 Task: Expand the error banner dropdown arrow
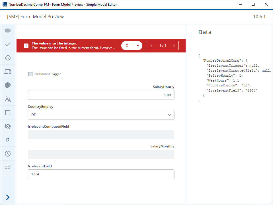point(138,46)
